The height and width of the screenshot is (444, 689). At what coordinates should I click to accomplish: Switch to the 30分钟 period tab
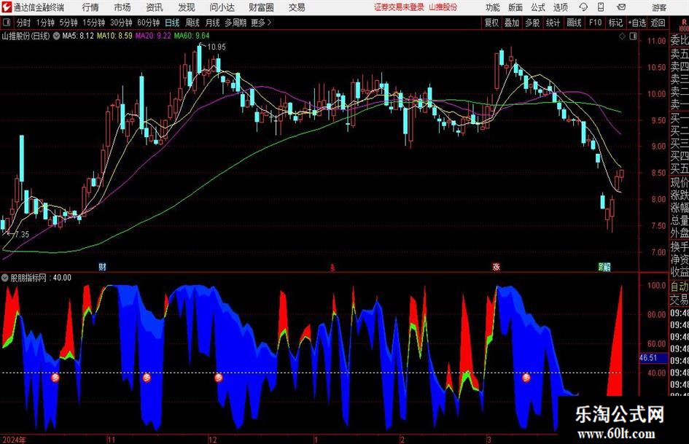click(x=121, y=23)
